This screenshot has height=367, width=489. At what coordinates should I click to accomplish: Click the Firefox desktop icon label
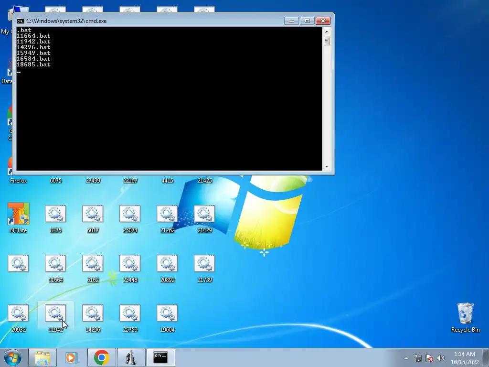point(19,181)
